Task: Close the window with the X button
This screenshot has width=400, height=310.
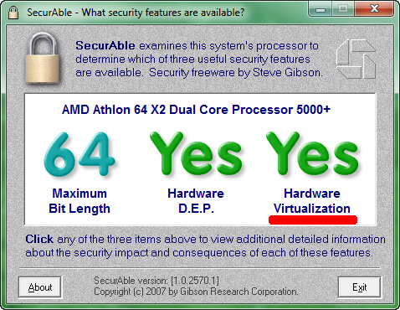Action: 374,9
